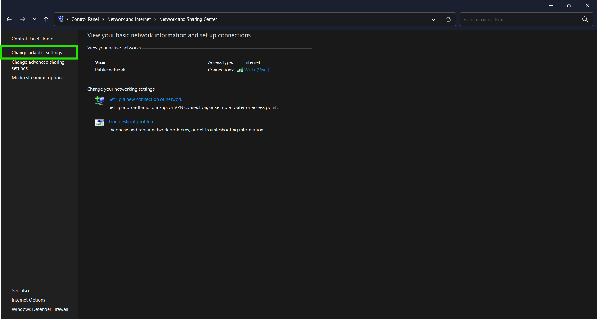Open the Wi-Fi (Visai) connection link
This screenshot has height=319, width=597.
(257, 70)
